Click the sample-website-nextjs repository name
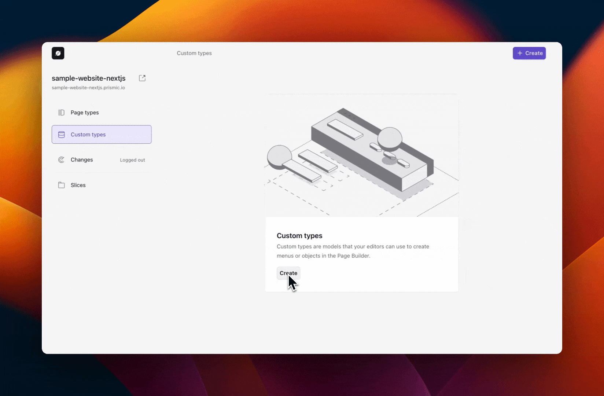 [89, 78]
